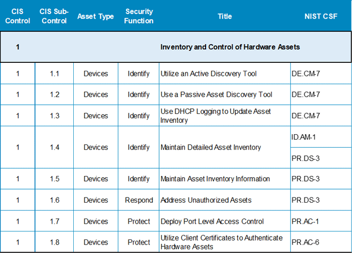Click the "NIST CSF" column header
The width and height of the screenshot is (352, 253).
pyautogui.click(x=321, y=16)
